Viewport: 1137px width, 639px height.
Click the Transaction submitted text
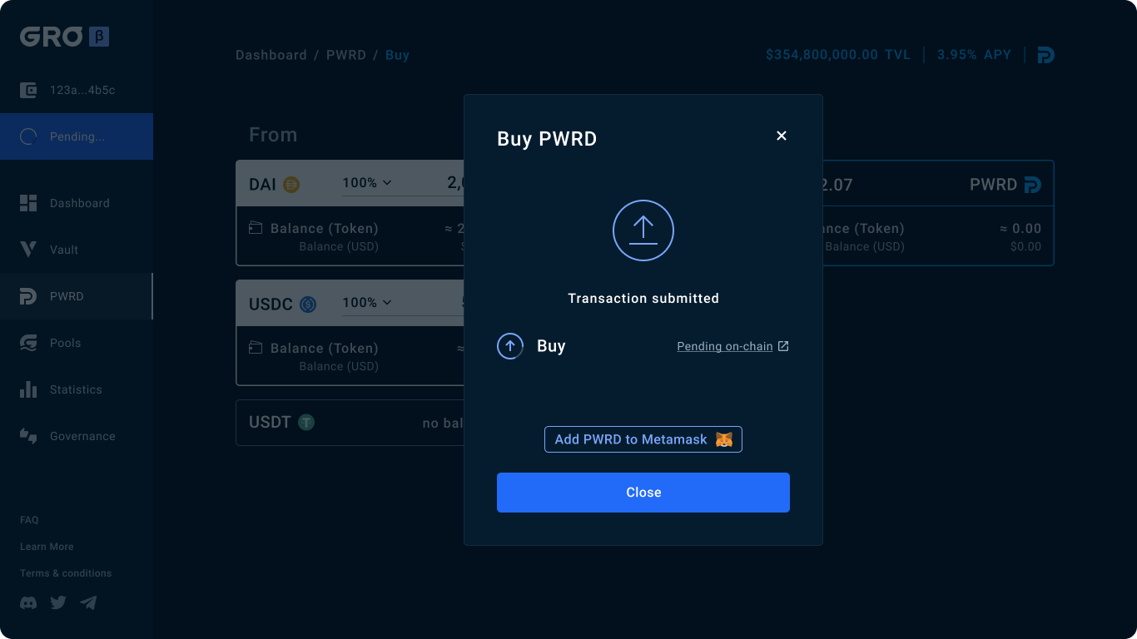[x=643, y=298]
